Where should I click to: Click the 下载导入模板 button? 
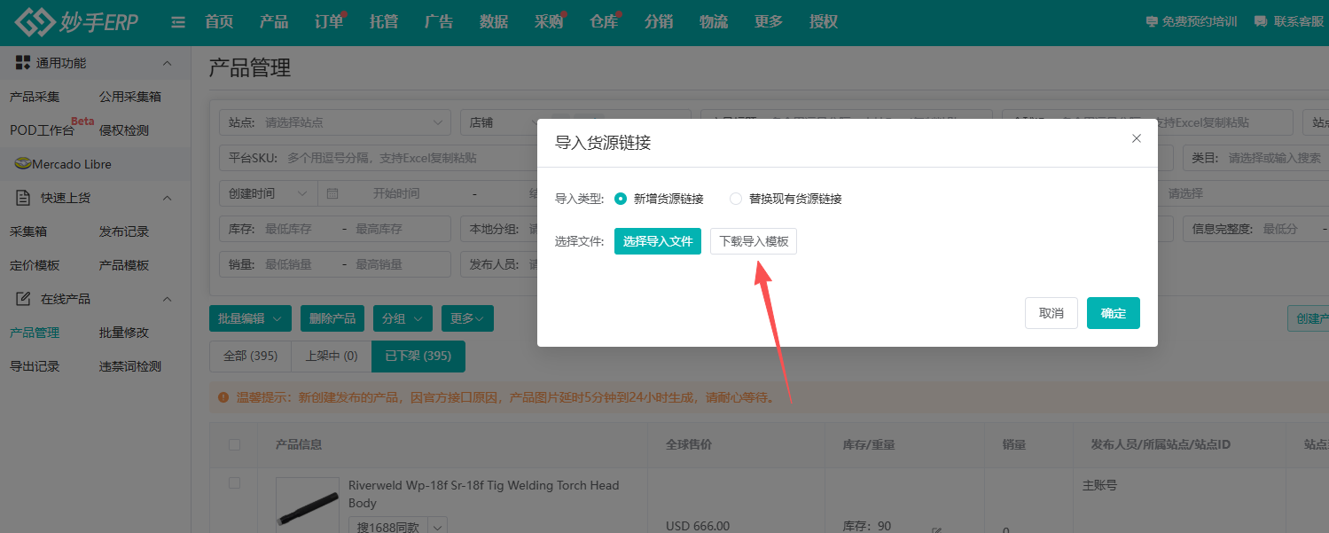753,241
